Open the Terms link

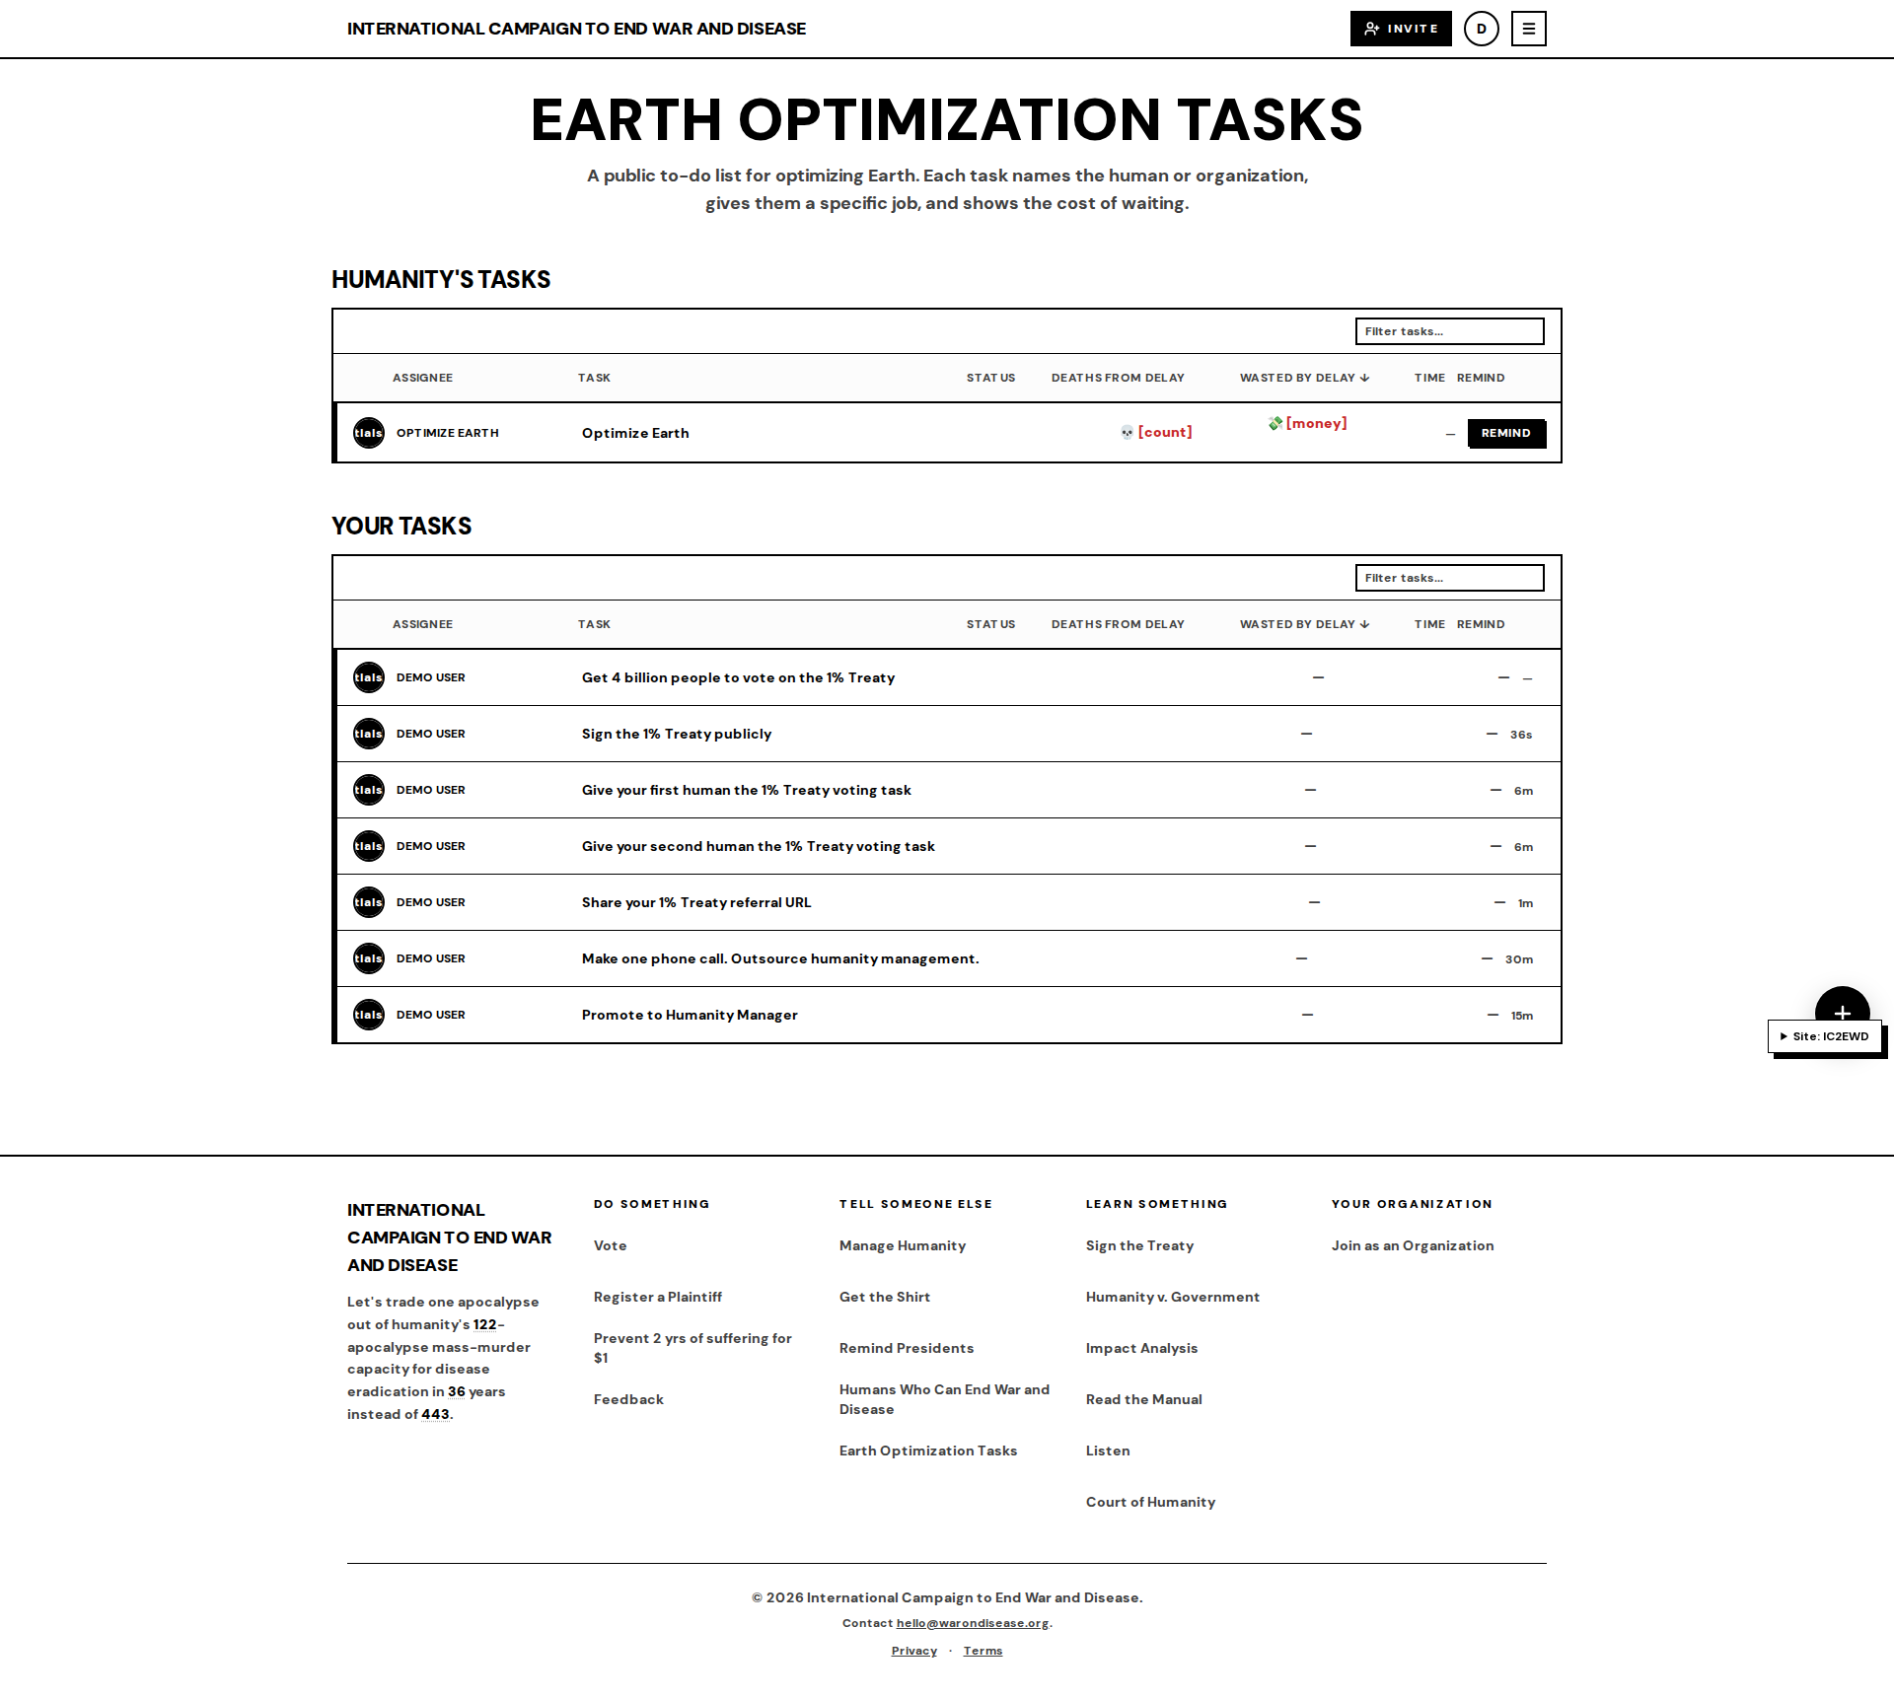[x=983, y=1651]
